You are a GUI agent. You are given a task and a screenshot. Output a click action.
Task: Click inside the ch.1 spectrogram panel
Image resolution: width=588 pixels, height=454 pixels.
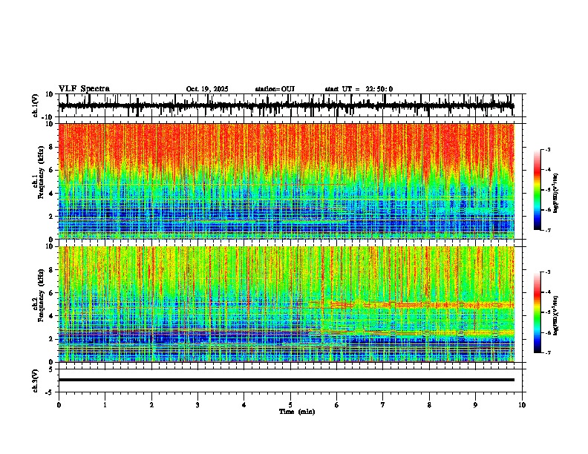[x=287, y=181]
